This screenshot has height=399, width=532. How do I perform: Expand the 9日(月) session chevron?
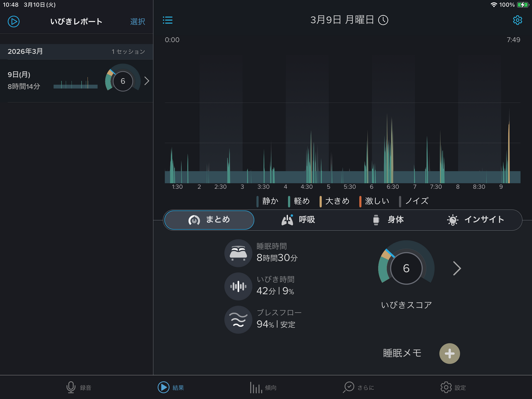pos(147,81)
